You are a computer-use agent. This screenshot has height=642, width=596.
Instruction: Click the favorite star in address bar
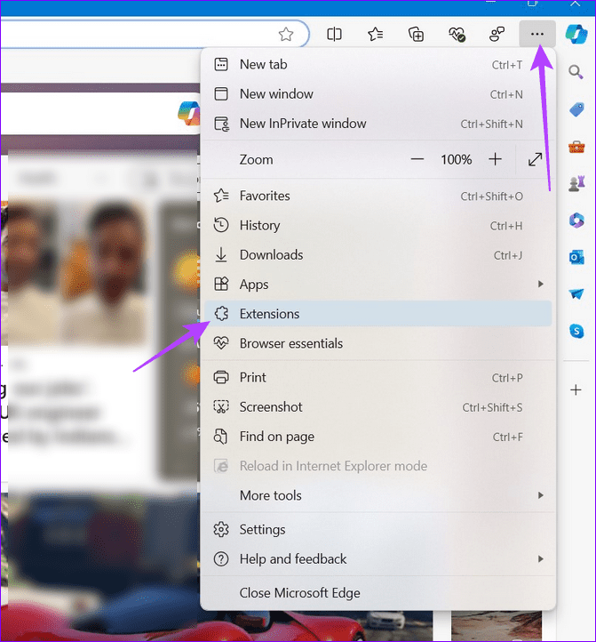click(x=285, y=34)
